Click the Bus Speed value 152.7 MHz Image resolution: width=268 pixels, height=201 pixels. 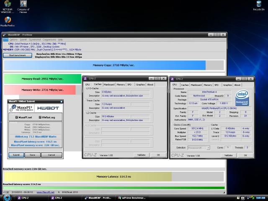[x=197, y=136]
